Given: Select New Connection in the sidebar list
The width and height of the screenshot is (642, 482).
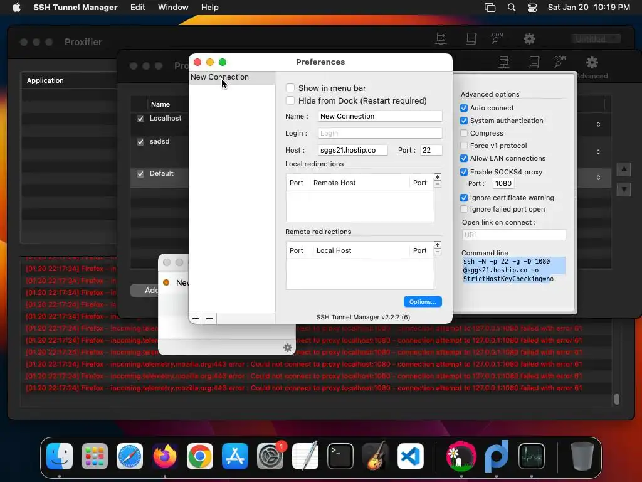Looking at the screenshot, I should click(232, 77).
